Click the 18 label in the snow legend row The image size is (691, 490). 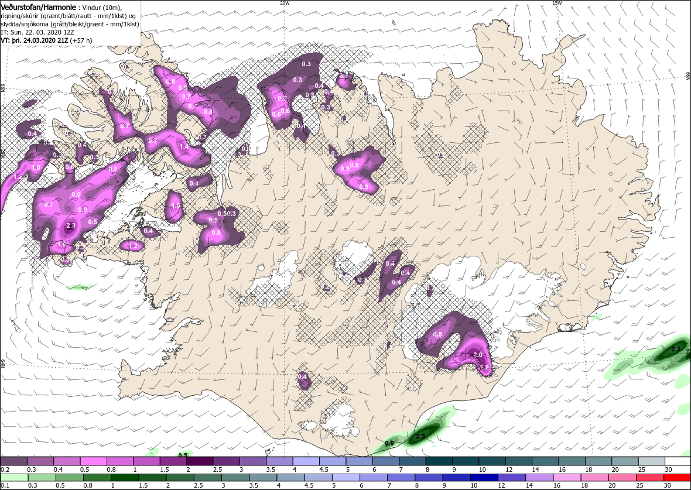pos(588,470)
